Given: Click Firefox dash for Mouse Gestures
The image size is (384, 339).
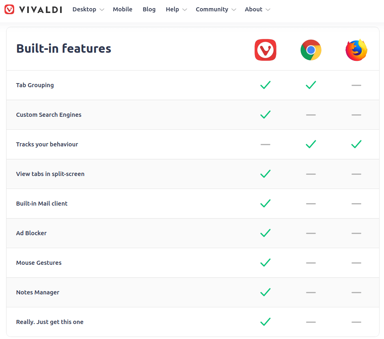Looking at the screenshot, I should click(x=356, y=263).
